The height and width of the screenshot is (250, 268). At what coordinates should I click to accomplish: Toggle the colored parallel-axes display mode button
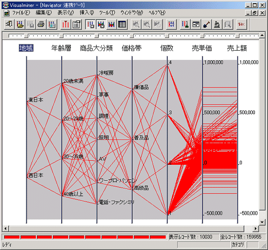point(101,24)
